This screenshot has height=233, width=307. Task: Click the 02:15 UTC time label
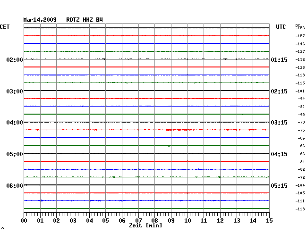(279, 92)
